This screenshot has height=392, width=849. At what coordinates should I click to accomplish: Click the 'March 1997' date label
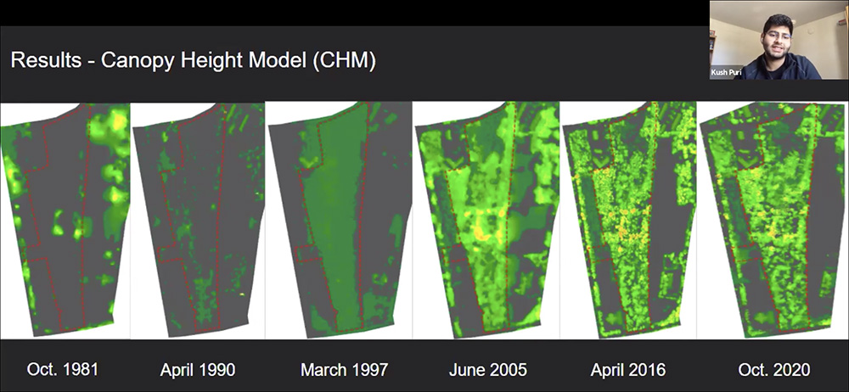click(344, 370)
